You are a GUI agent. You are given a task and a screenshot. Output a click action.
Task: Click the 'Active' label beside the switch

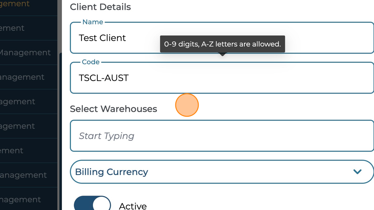(133, 206)
